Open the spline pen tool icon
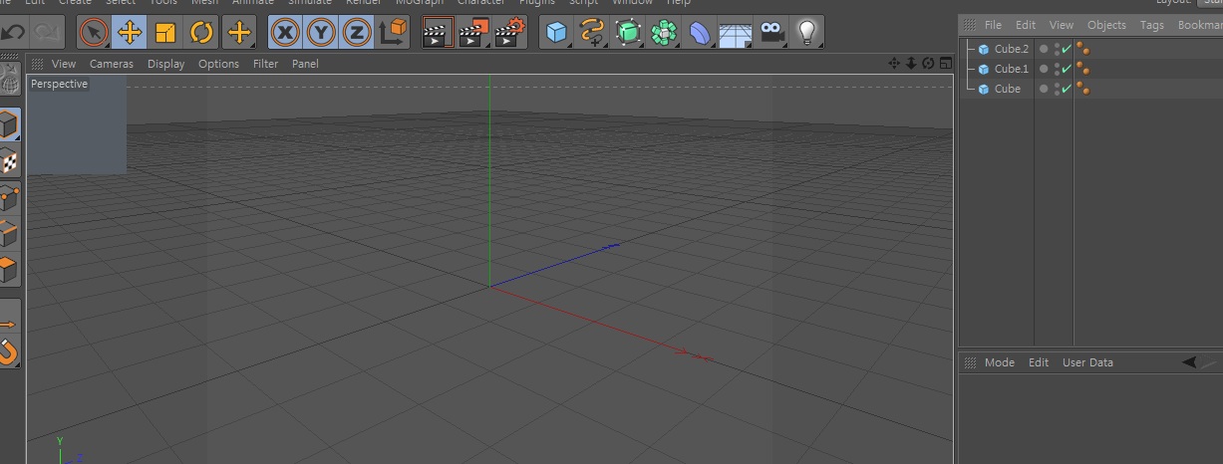1223x464 pixels. (592, 32)
